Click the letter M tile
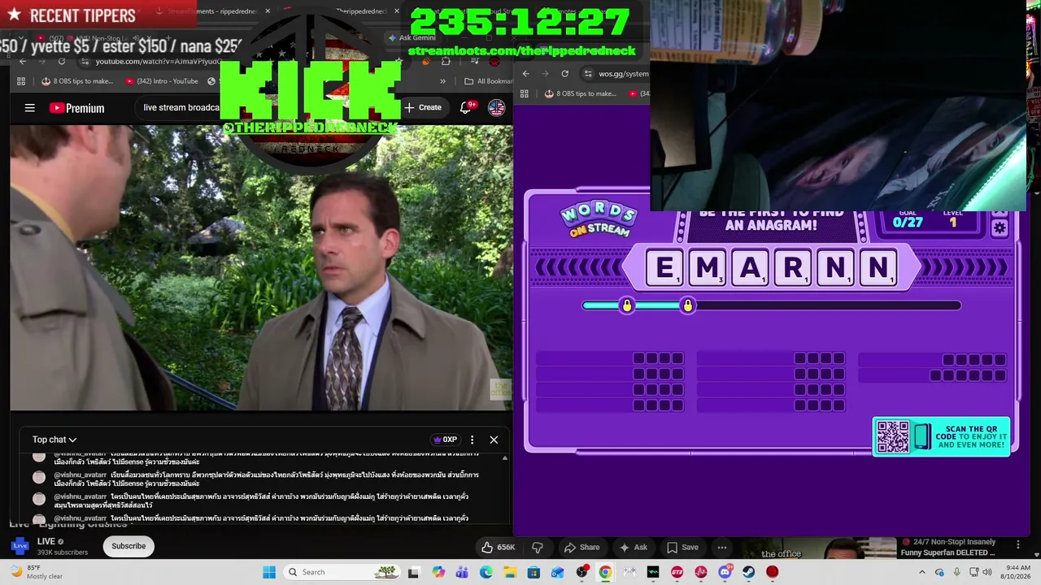Viewport: 1041px width, 585px height. [708, 268]
